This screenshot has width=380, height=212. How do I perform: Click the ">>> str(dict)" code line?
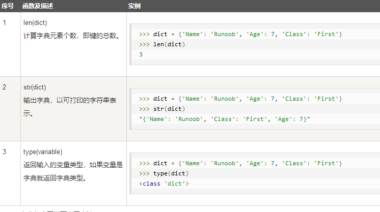click(x=162, y=109)
